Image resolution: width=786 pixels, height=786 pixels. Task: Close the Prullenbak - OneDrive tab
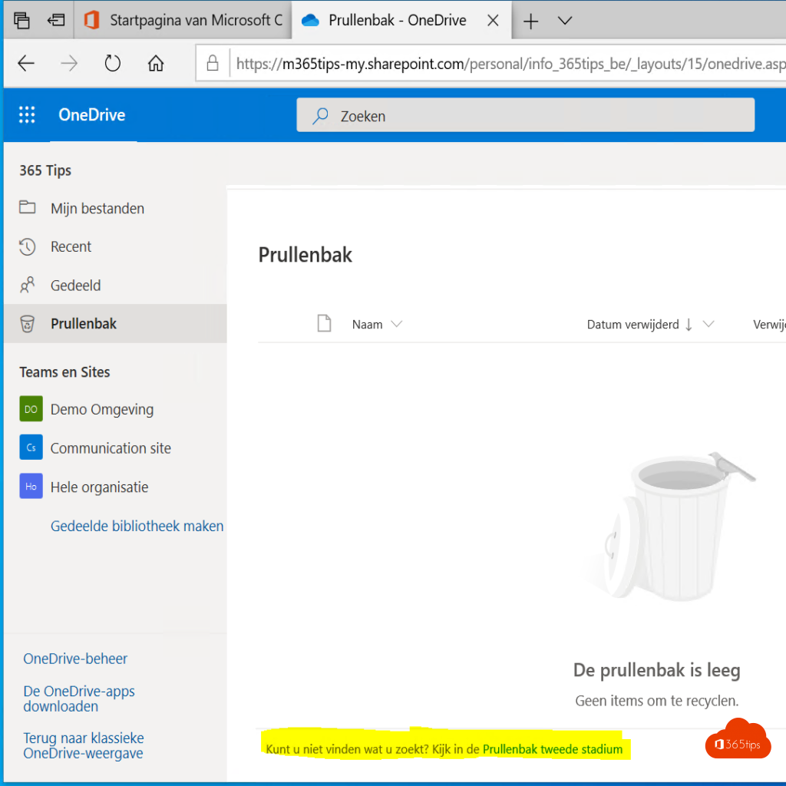click(493, 21)
